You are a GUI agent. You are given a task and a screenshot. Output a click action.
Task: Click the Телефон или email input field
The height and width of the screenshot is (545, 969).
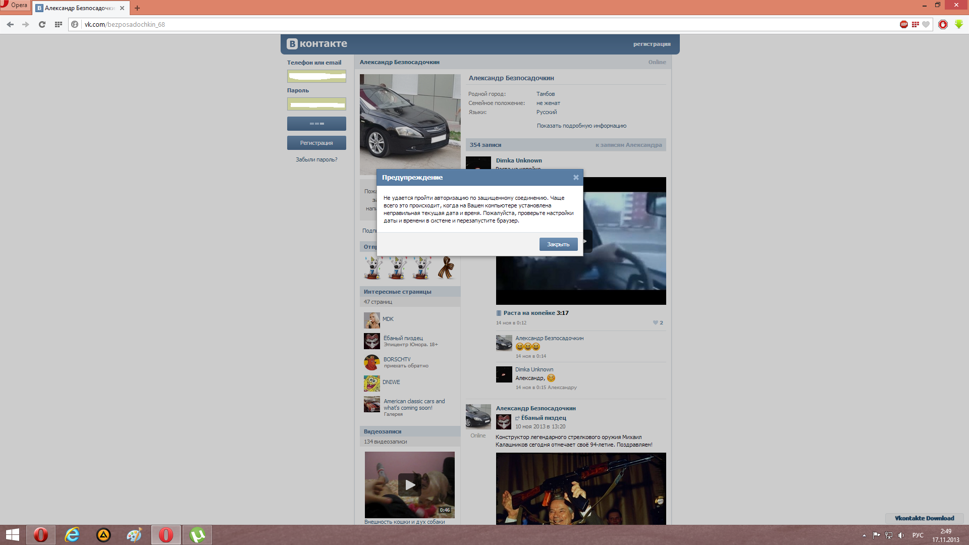[316, 76]
